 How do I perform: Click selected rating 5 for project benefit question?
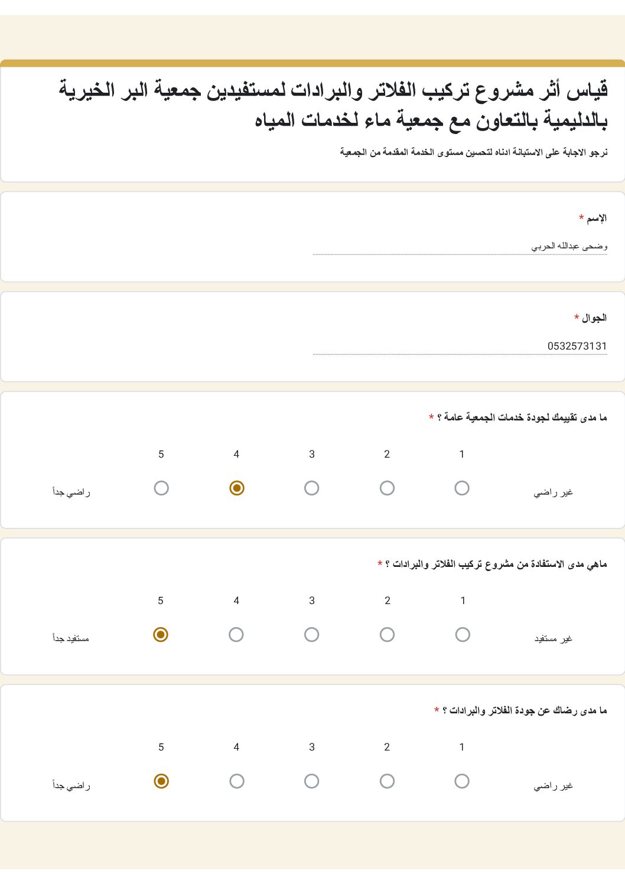point(161,635)
